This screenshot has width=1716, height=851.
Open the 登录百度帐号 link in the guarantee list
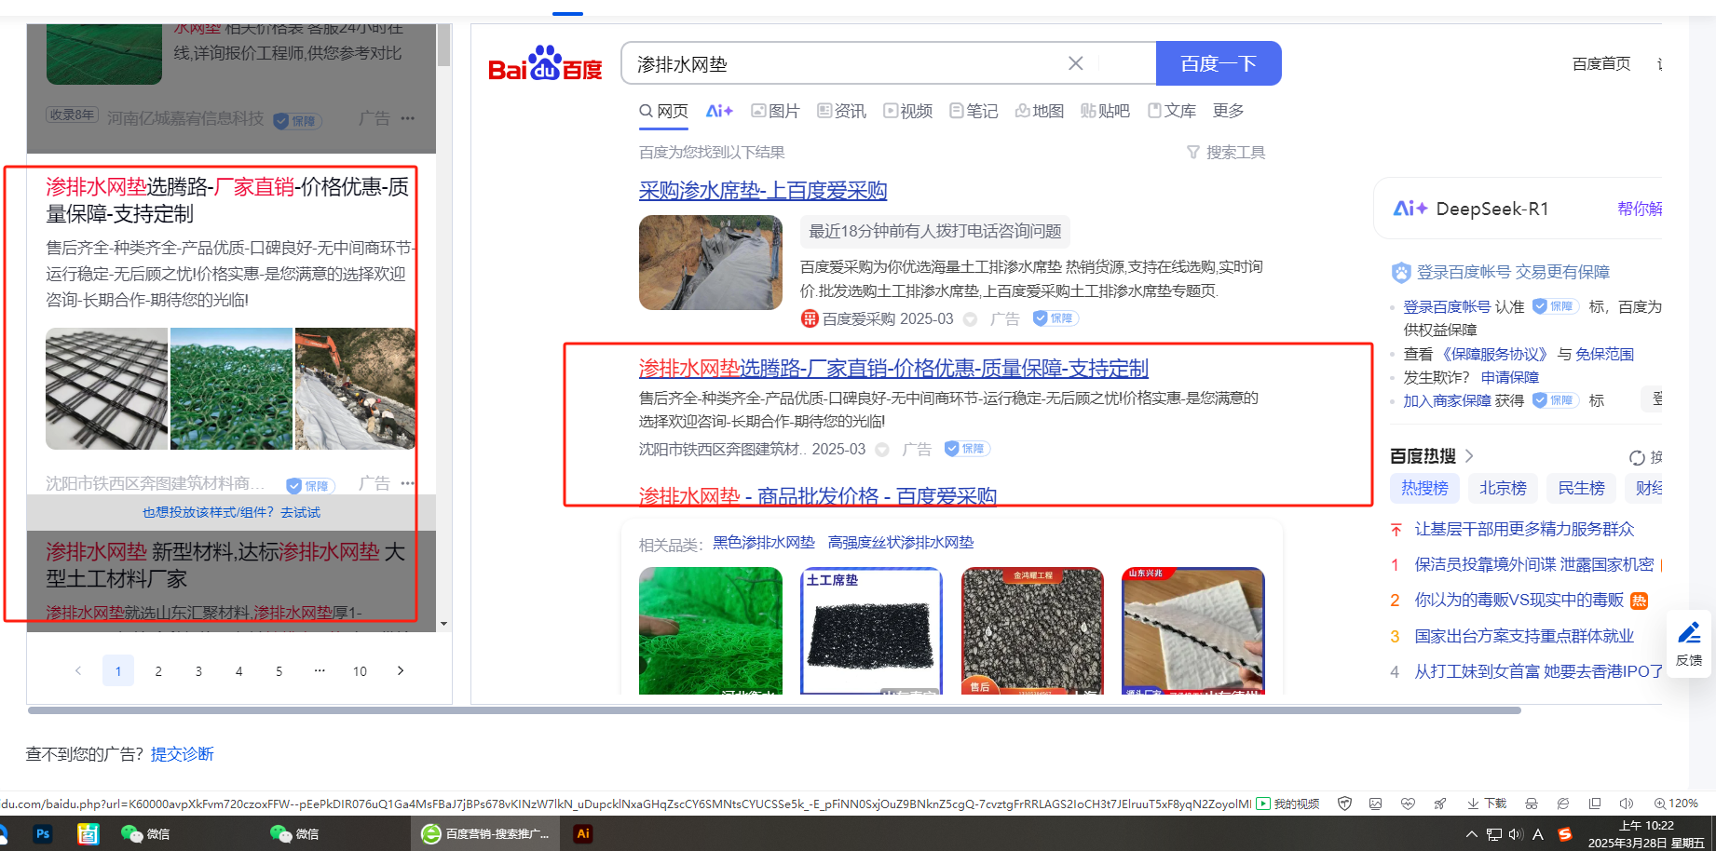point(1447,306)
